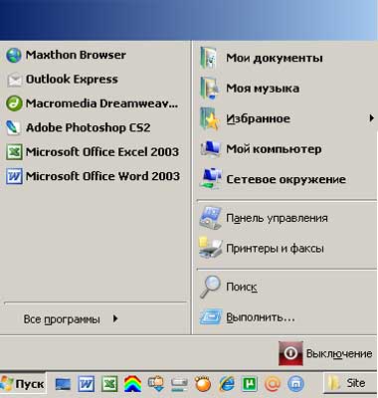Image resolution: width=378 pixels, height=398 pixels.
Task: Launch Word from the quick launch bar
Action: 87,384
